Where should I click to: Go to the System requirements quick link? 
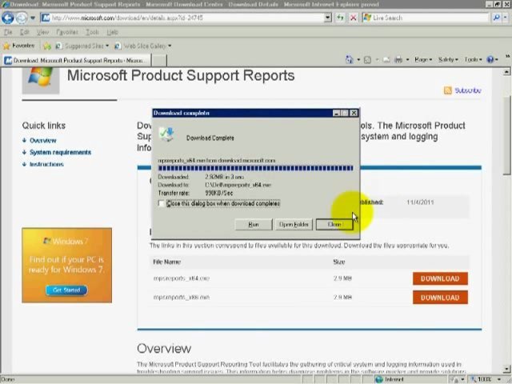tap(61, 152)
